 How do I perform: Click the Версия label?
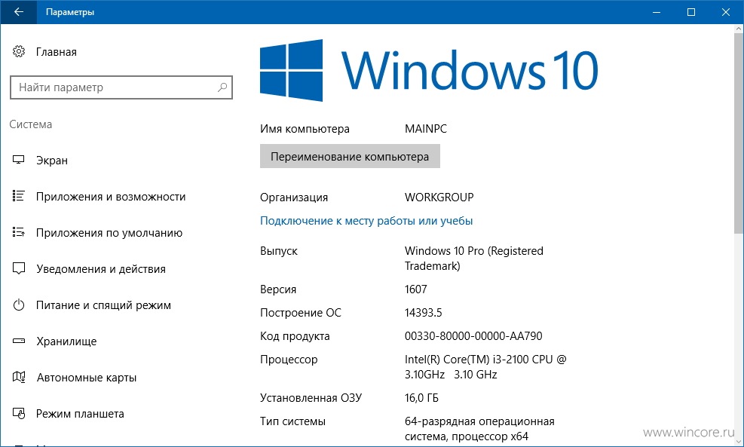278,289
